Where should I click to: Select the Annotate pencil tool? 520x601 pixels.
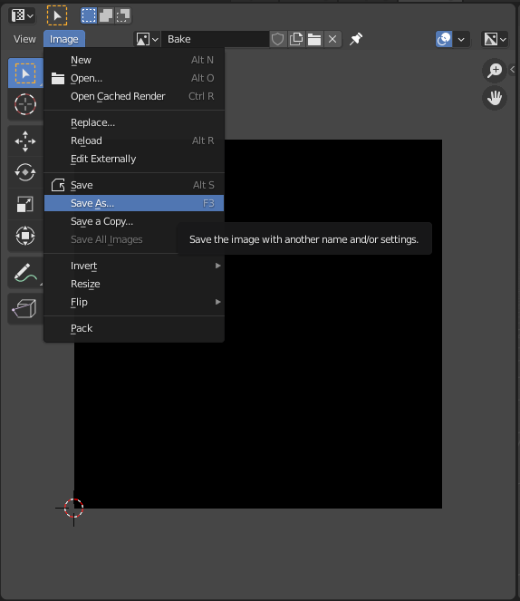point(25,273)
